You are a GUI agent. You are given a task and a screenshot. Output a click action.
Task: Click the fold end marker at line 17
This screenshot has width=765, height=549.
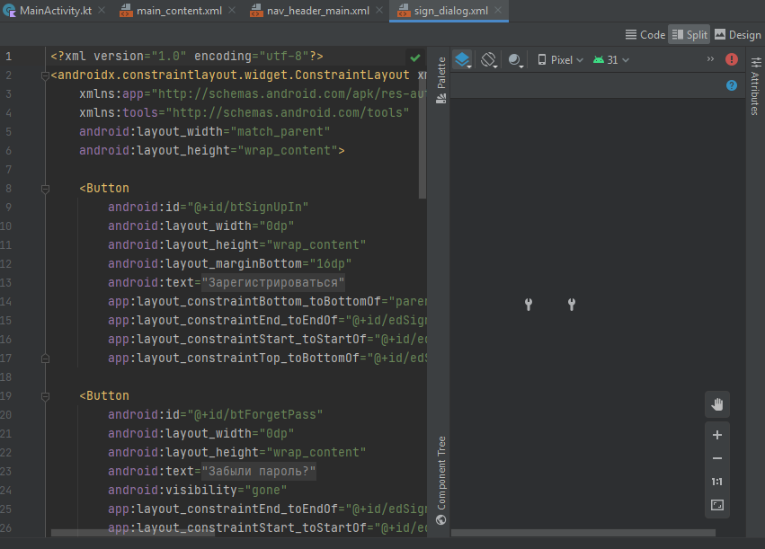click(45, 359)
